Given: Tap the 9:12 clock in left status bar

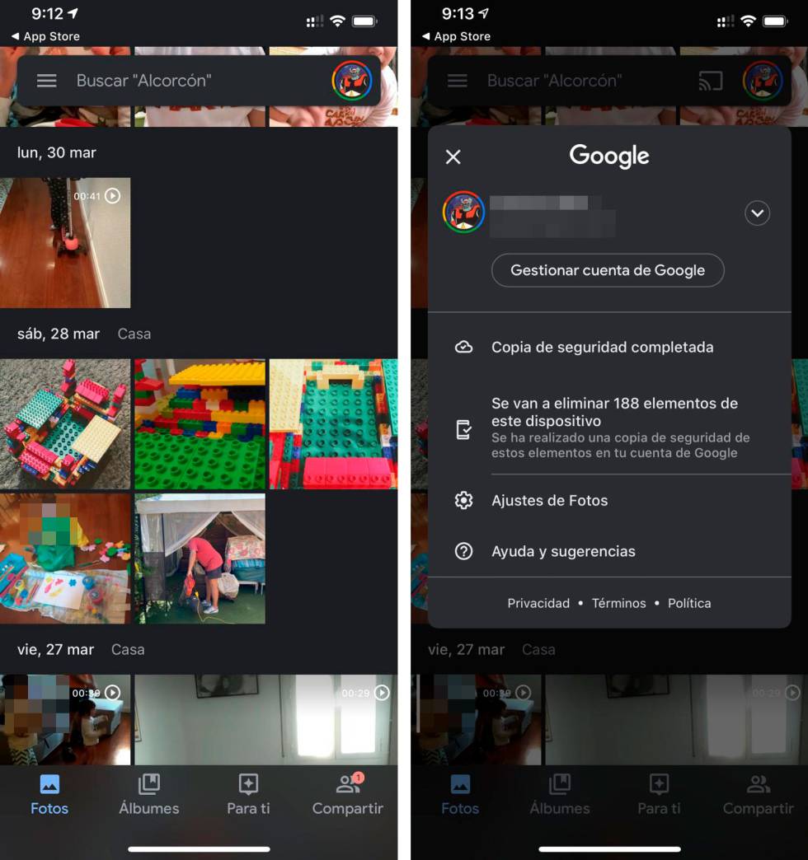Looking at the screenshot, I should (46, 14).
